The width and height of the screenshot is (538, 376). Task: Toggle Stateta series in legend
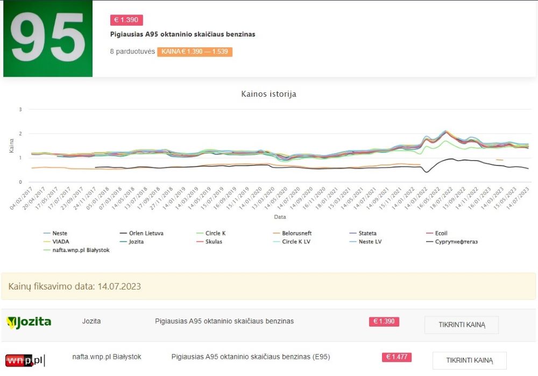[x=363, y=233]
